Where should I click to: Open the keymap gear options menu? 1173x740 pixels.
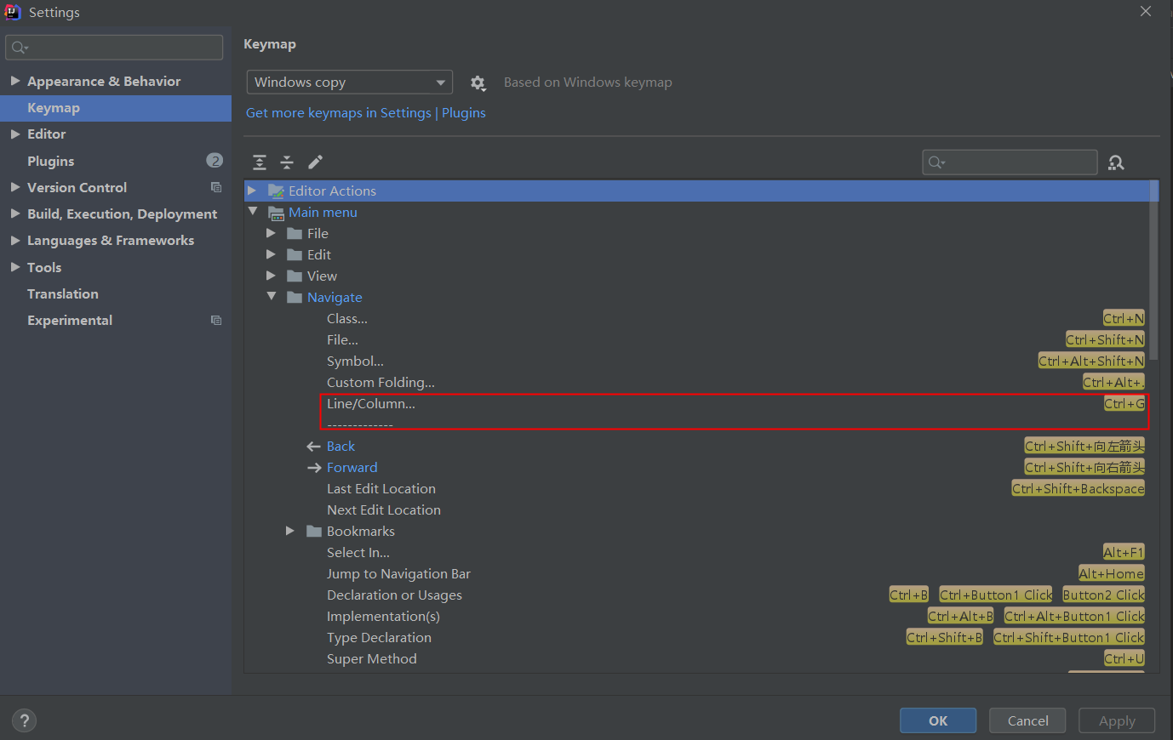pyautogui.click(x=478, y=83)
